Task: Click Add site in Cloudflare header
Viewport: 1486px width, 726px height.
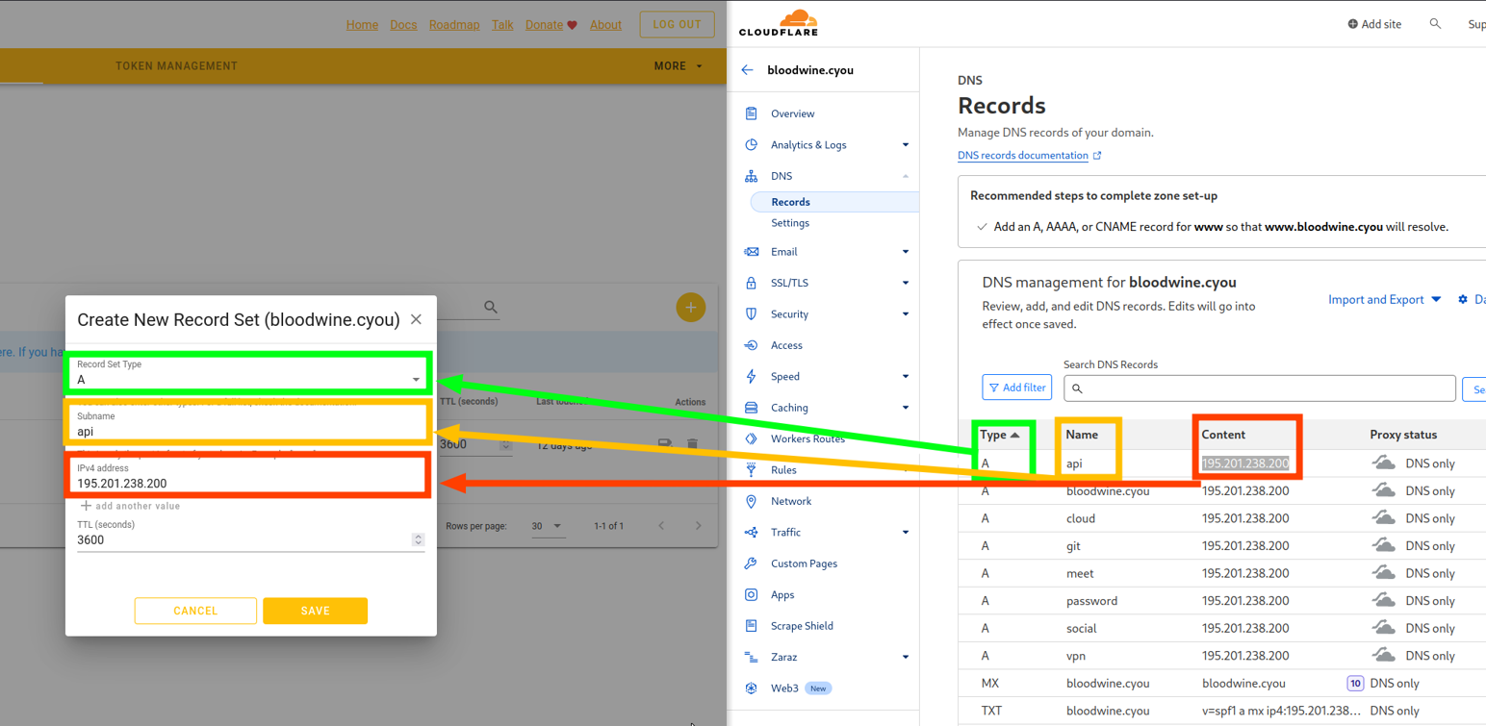Action: pos(1374,24)
